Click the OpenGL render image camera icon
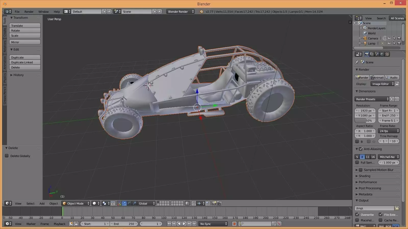The height and width of the screenshot is (229, 408). tap(214, 203)
